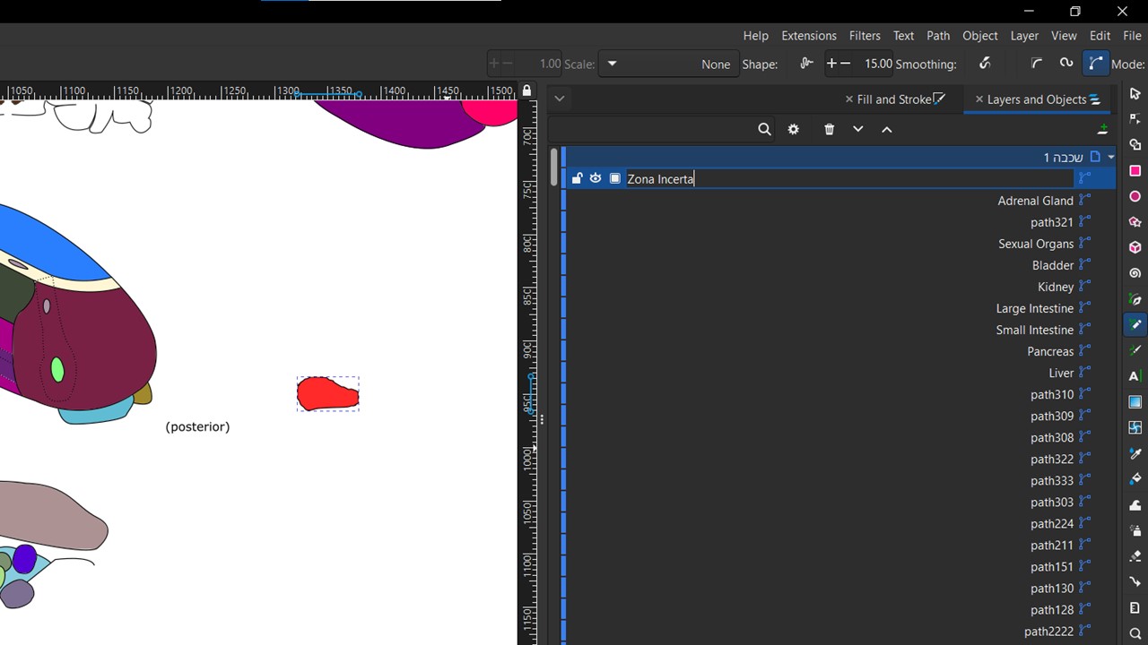Select the Zoom magnifier tool
1148x645 pixels.
[x=1135, y=633]
